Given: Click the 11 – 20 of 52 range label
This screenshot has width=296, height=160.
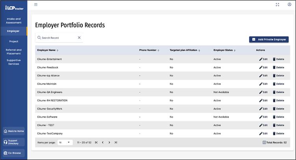Looking at the screenshot, I should [x=84, y=142].
